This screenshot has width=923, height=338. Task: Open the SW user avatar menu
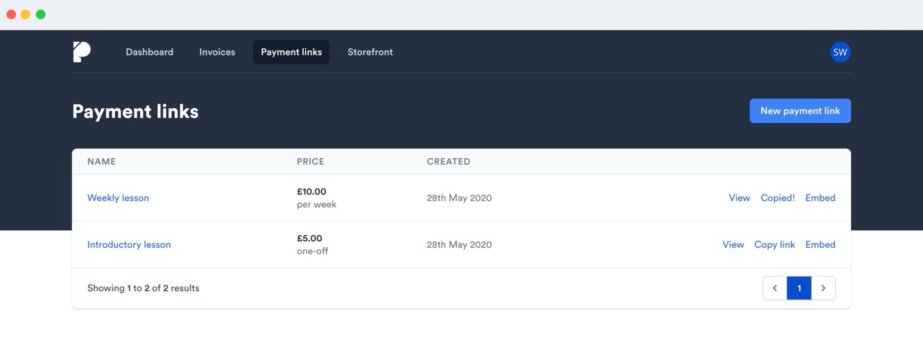coord(840,52)
